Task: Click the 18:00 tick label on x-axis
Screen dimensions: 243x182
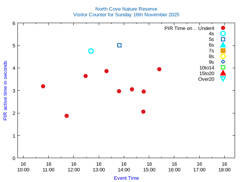Action: (224, 167)
